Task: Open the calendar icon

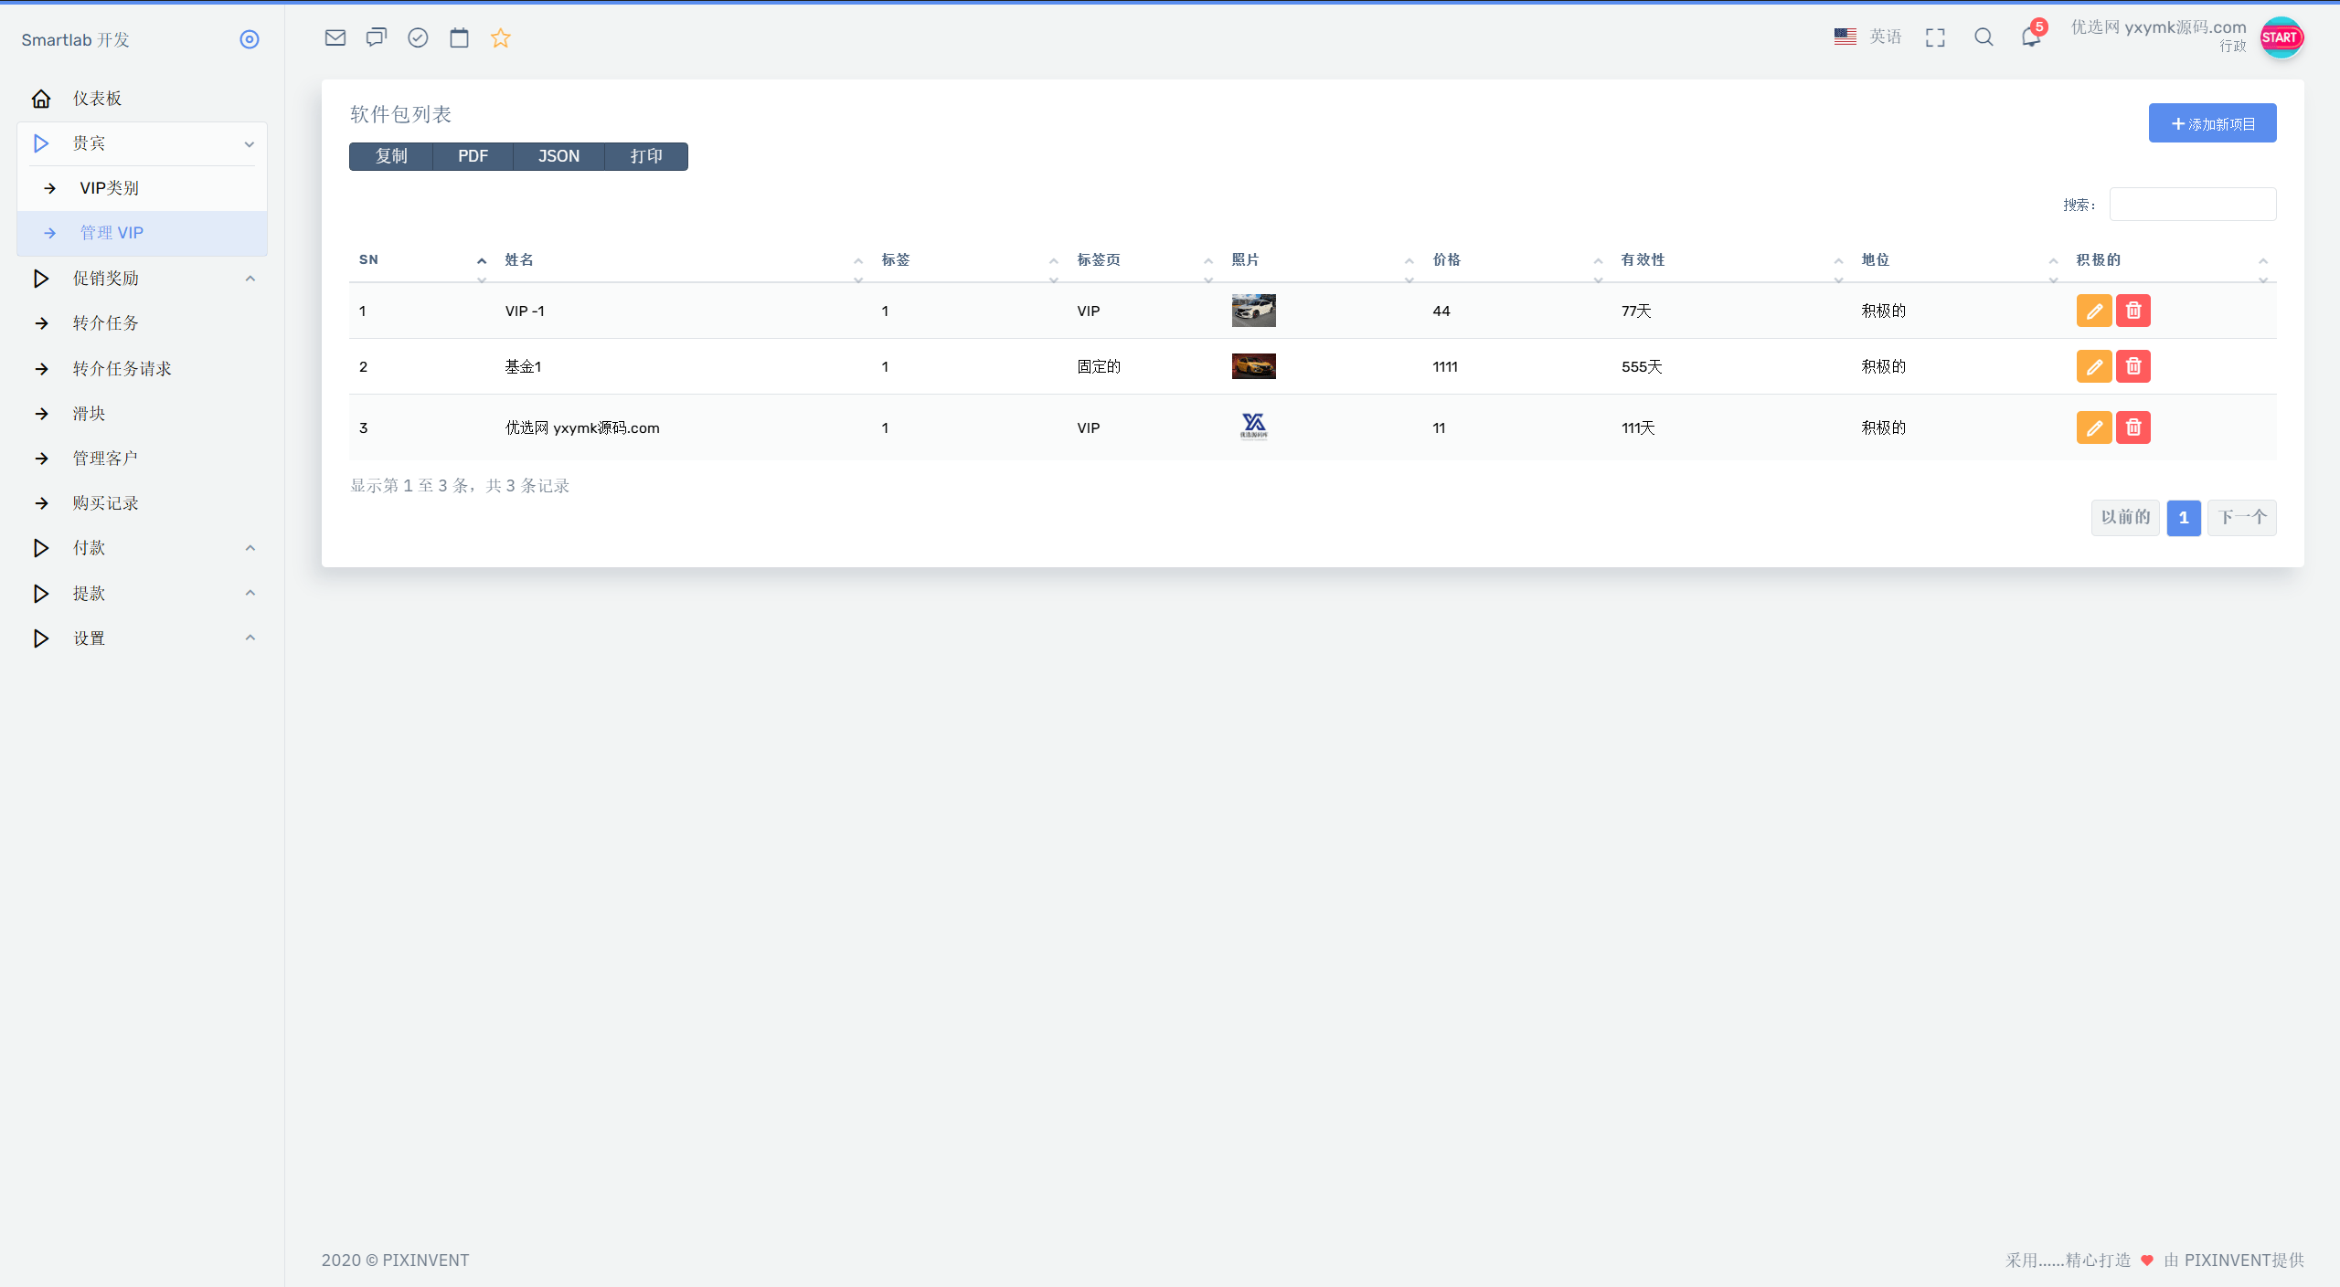Action: tap(459, 37)
